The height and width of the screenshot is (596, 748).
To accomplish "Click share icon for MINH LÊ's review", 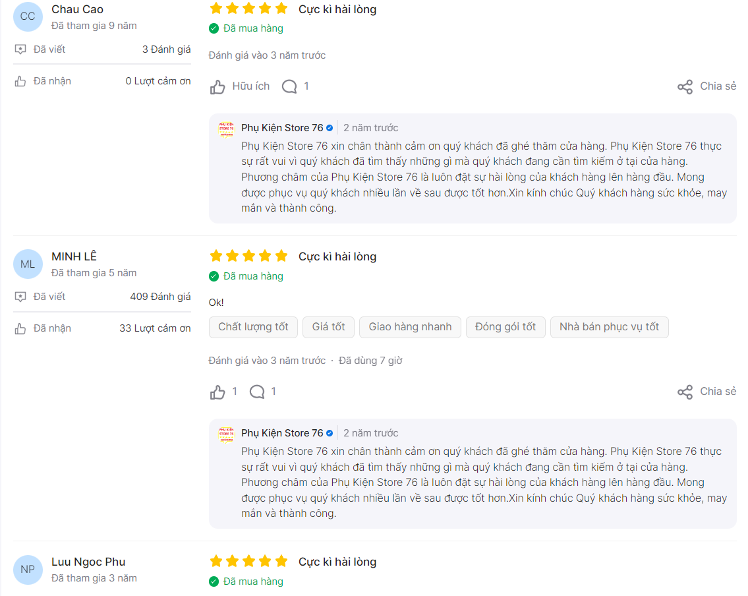I will (x=685, y=392).
